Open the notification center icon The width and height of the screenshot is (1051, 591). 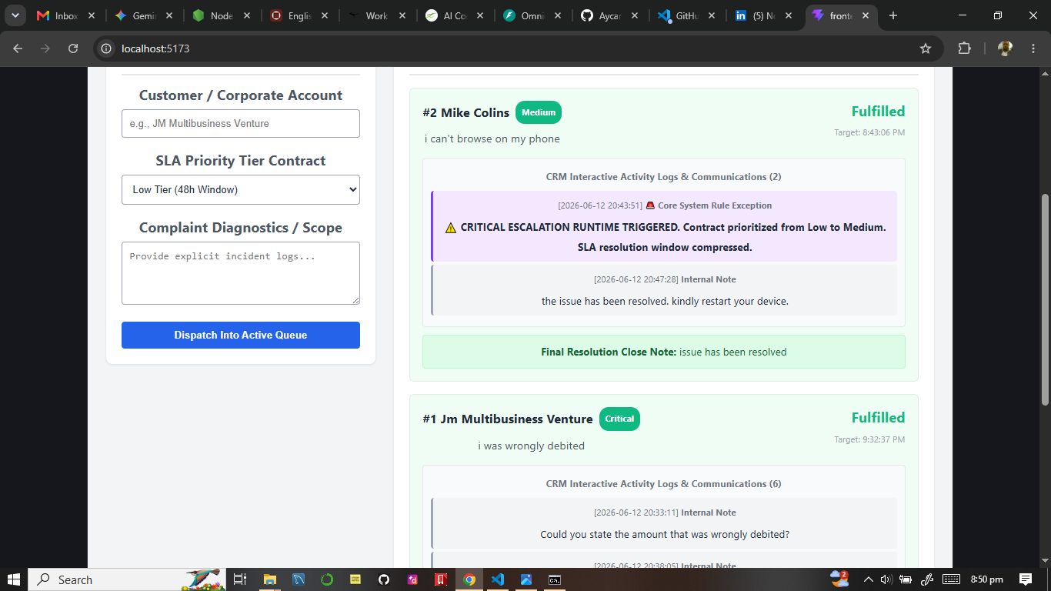tap(1026, 579)
